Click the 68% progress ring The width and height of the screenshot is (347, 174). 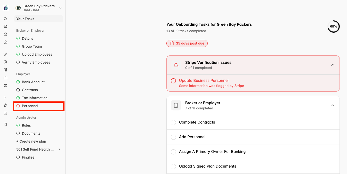click(x=334, y=27)
